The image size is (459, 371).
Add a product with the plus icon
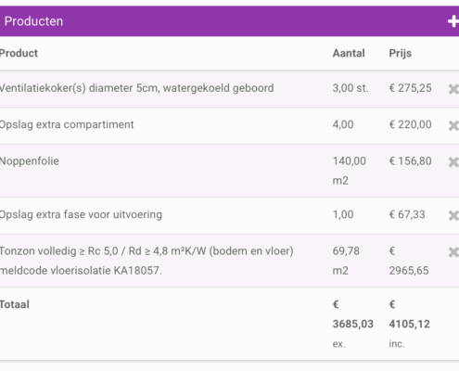tap(453, 21)
